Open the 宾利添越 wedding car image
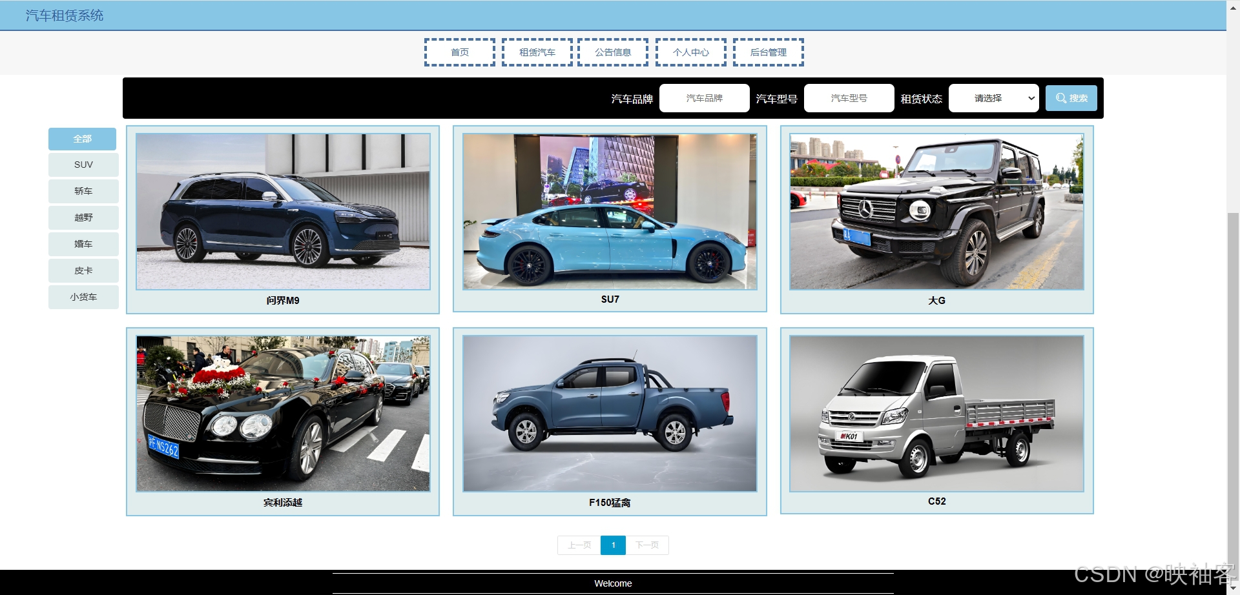This screenshot has height=595, width=1240. tap(283, 414)
